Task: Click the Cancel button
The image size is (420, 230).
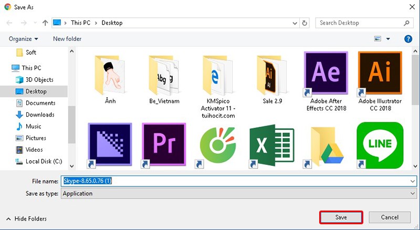Action: (390, 217)
